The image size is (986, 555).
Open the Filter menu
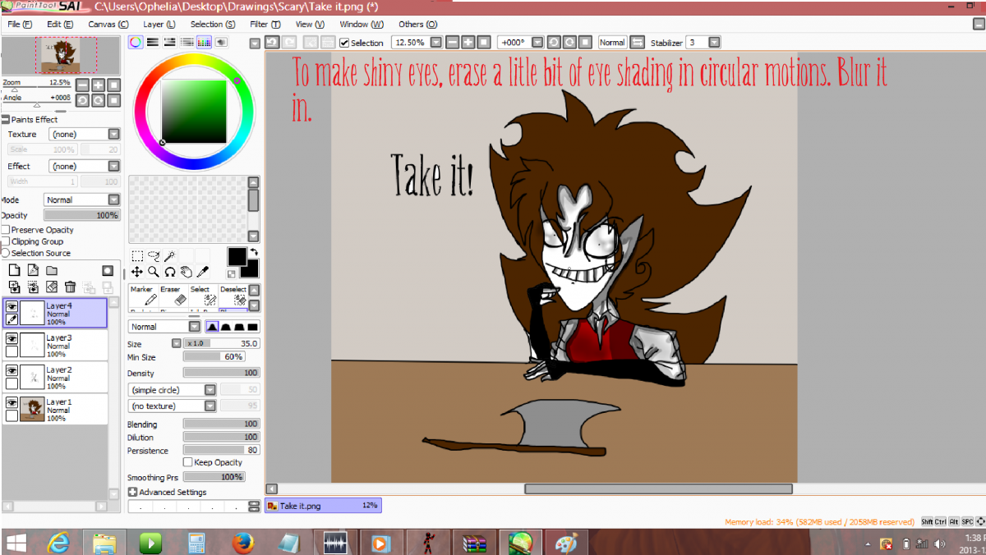click(265, 25)
